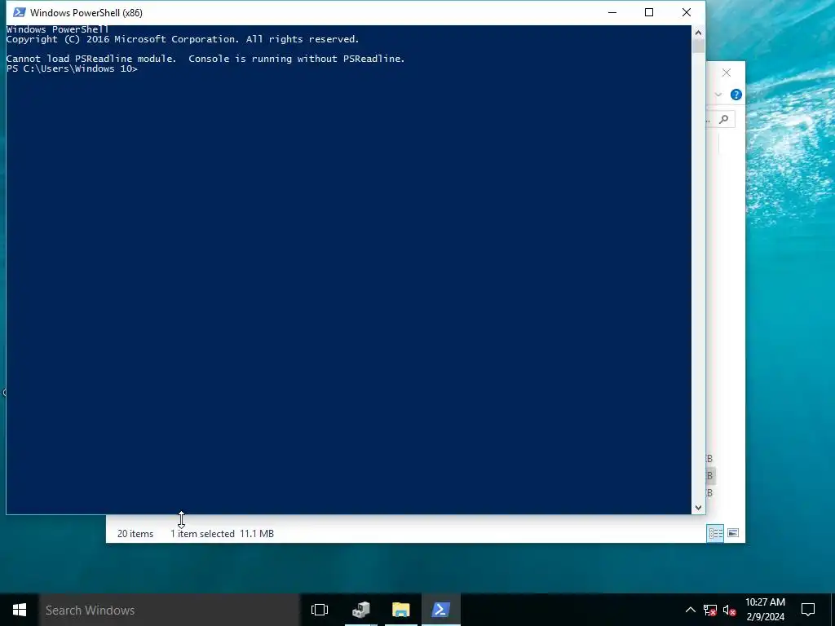Open Task View from the taskbar

click(320, 610)
